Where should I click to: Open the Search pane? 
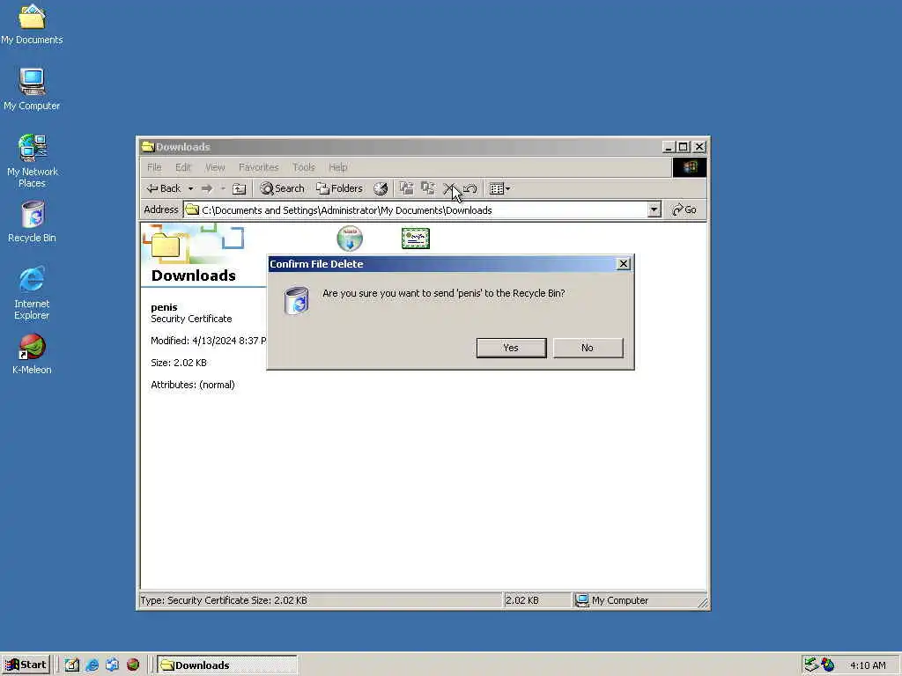coord(282,188)
